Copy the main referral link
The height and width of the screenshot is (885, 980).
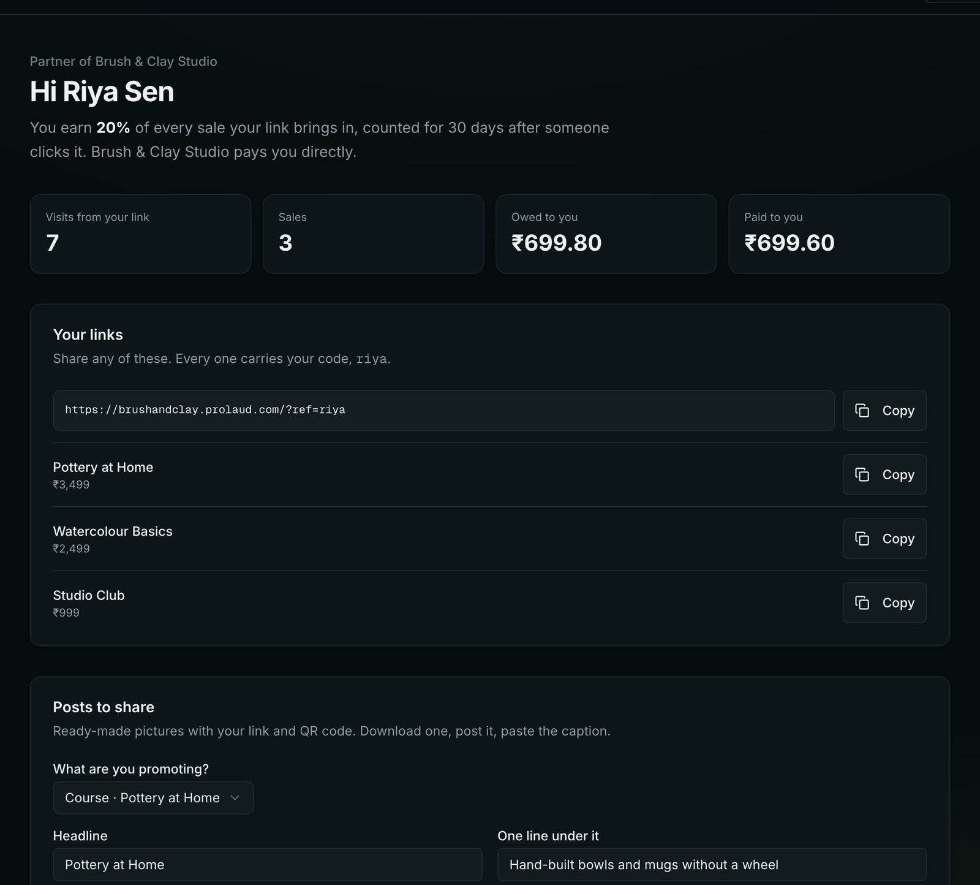point(884,411)
